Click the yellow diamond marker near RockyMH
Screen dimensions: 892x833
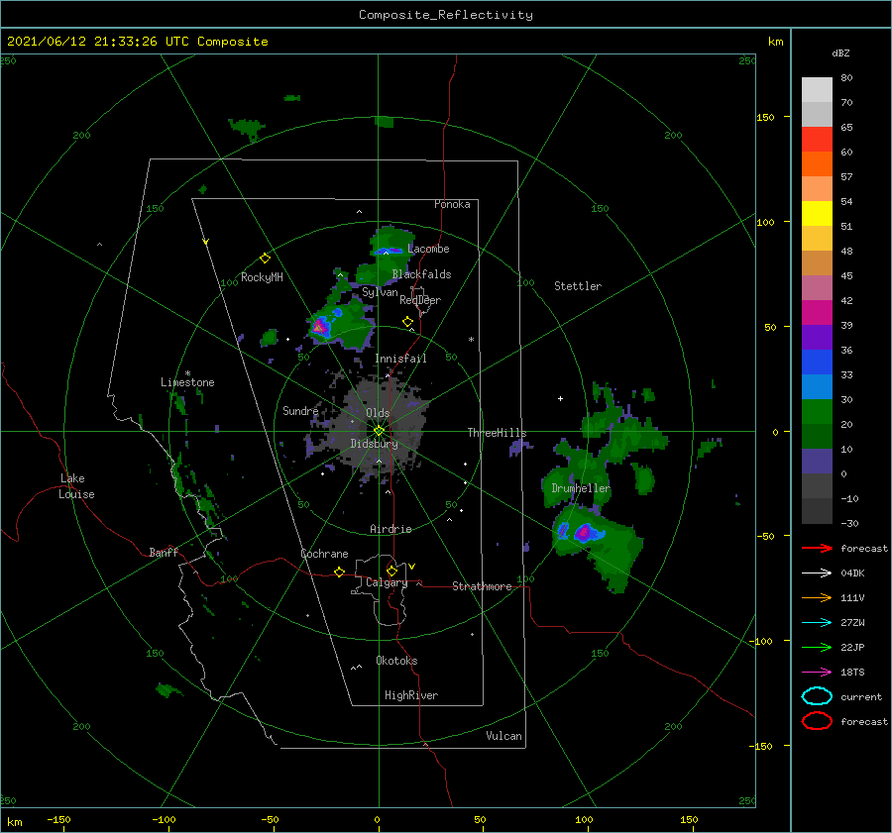click(265, 259)
